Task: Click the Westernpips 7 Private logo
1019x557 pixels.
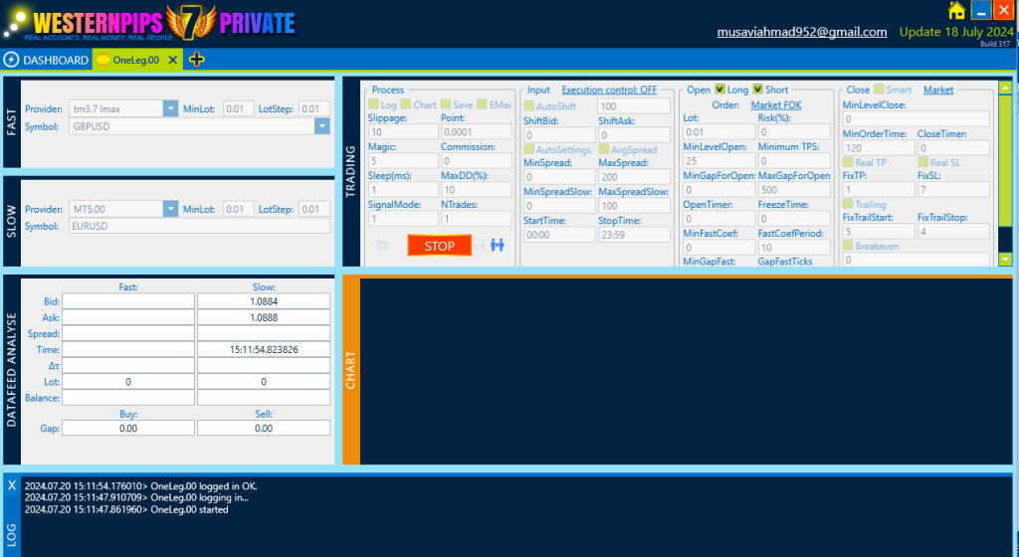Action: coord(149,22)
